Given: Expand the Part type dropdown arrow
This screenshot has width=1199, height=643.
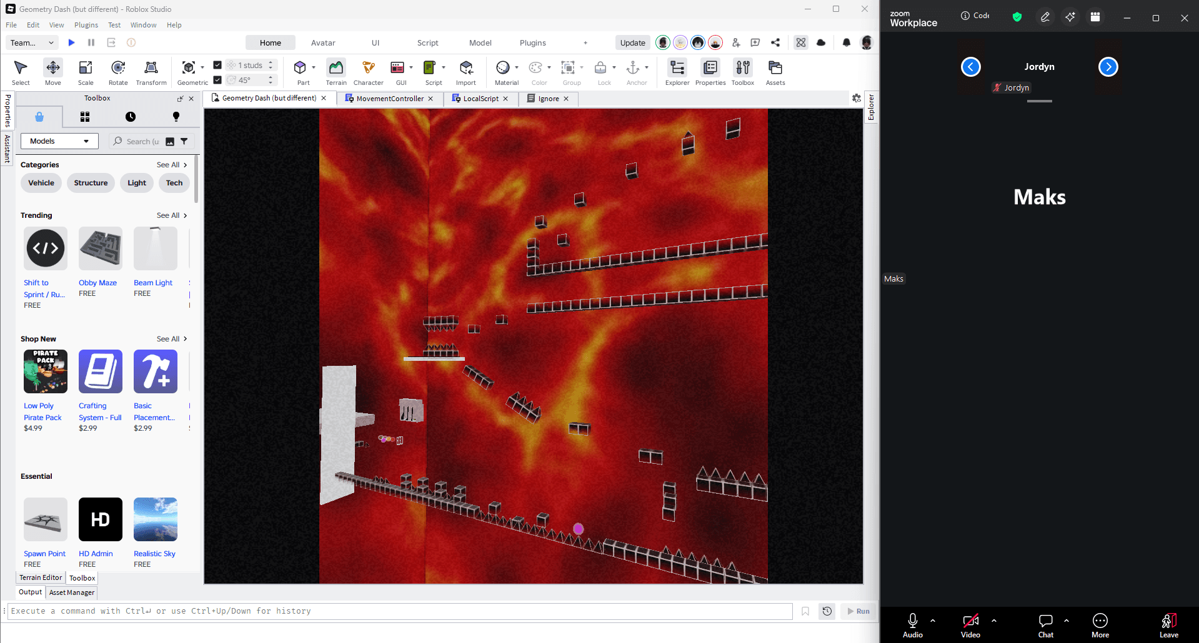Looking at the screenshot, I should pyautogui.click(x=314, y=67).
